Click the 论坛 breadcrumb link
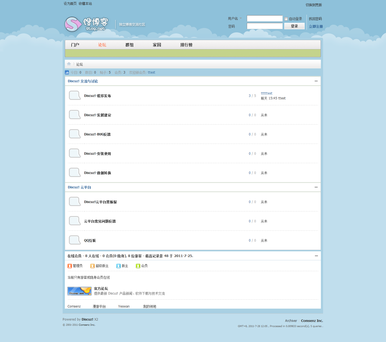This screenshot has height=342, width=386. (79, 64)
